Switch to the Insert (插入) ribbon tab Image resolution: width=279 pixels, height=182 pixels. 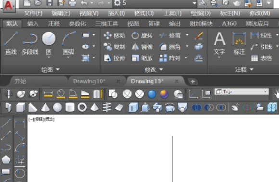33,23
